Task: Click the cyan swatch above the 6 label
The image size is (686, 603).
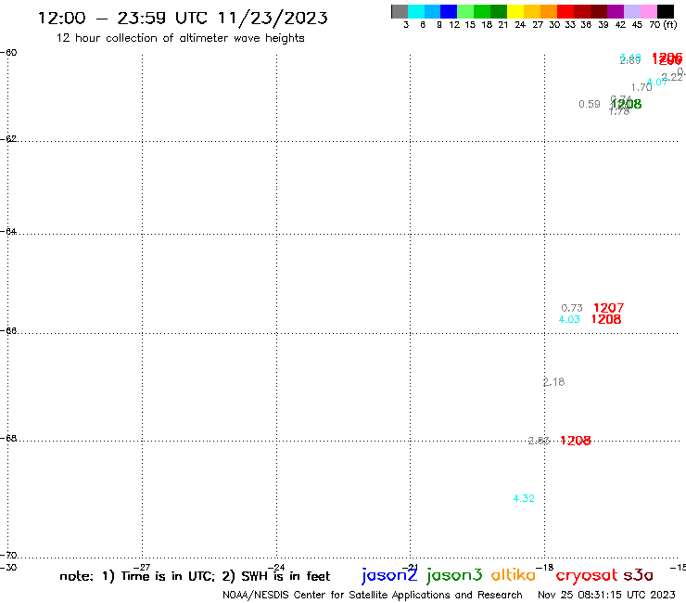Action: coord(416,11)
